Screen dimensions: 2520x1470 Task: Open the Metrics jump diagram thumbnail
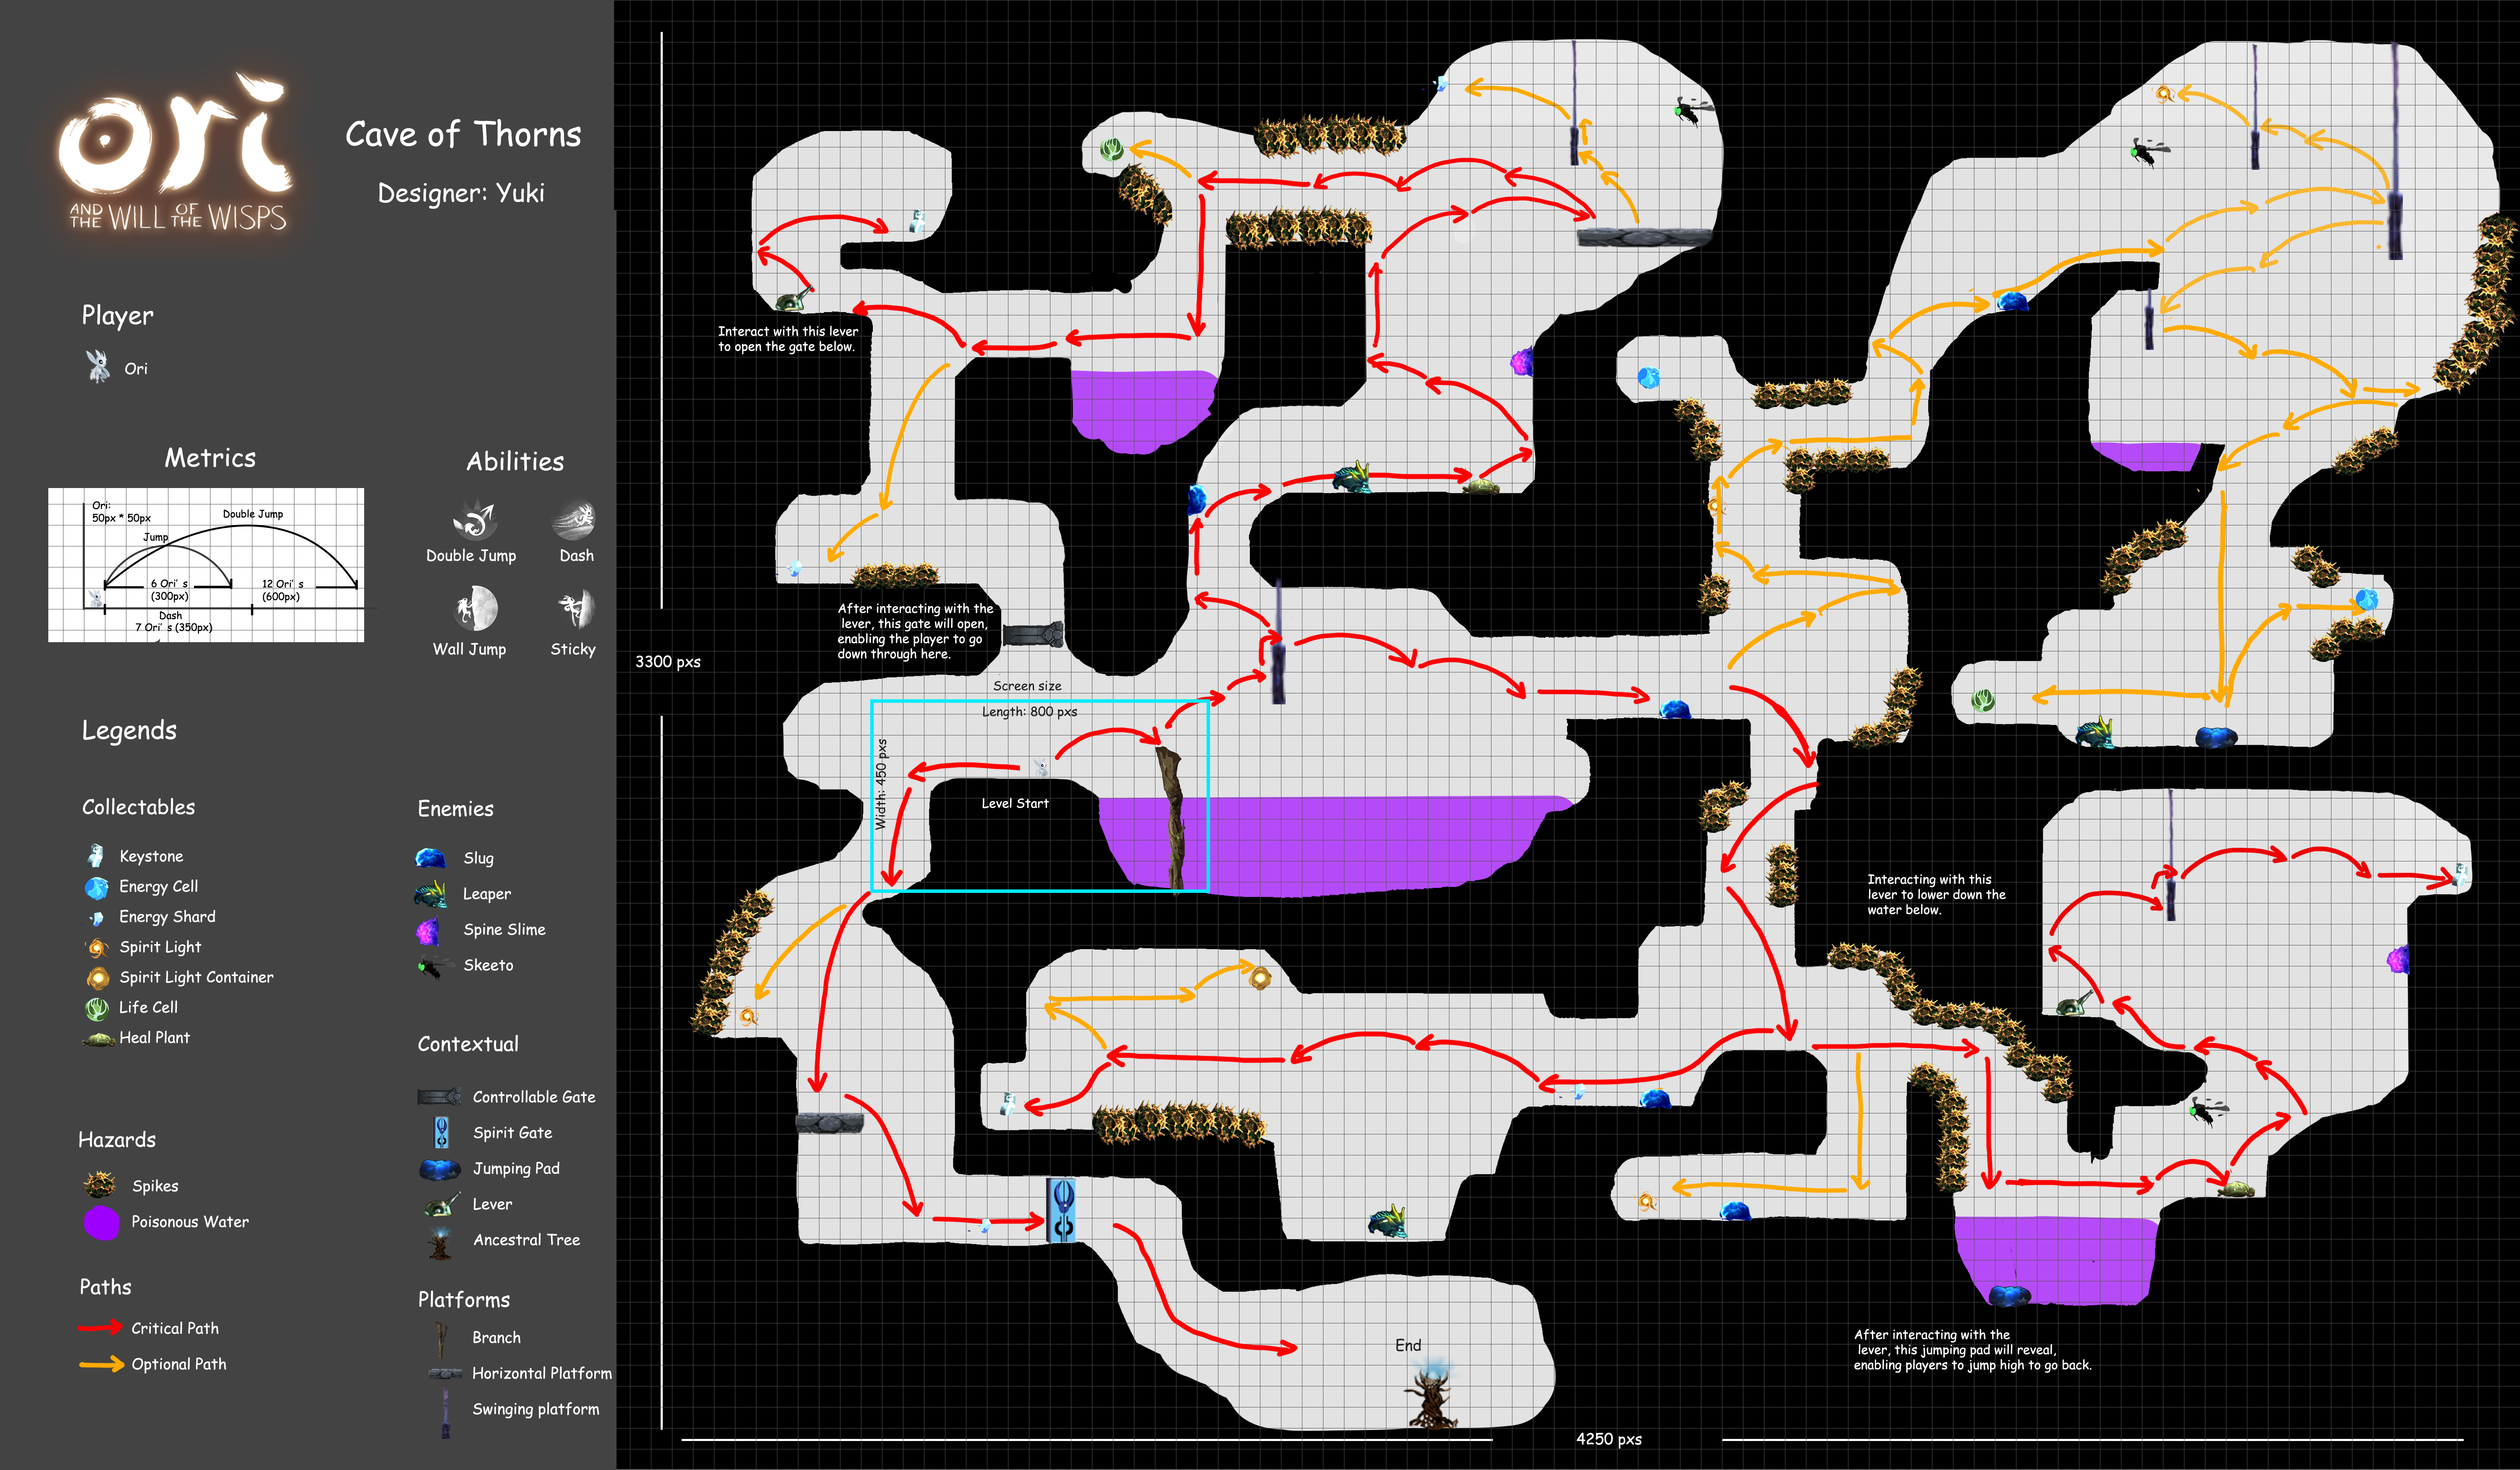coord(206,565)
